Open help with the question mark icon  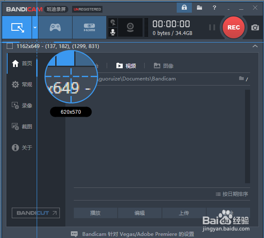point(214,8)
